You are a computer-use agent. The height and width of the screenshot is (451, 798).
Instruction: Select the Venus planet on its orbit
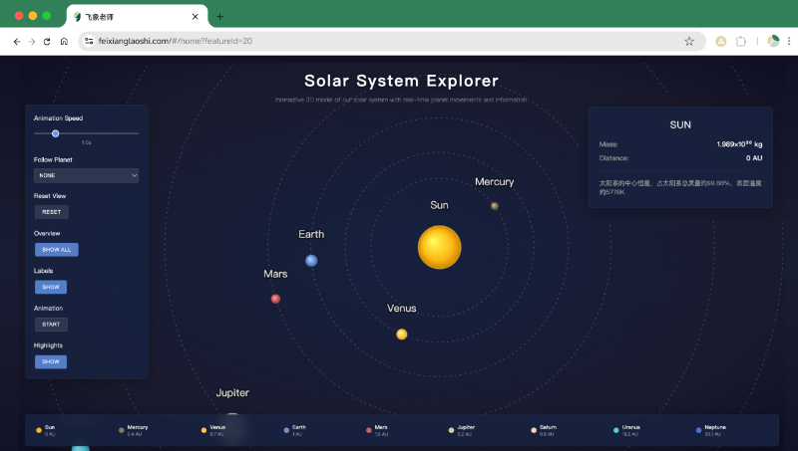[401, 335]
